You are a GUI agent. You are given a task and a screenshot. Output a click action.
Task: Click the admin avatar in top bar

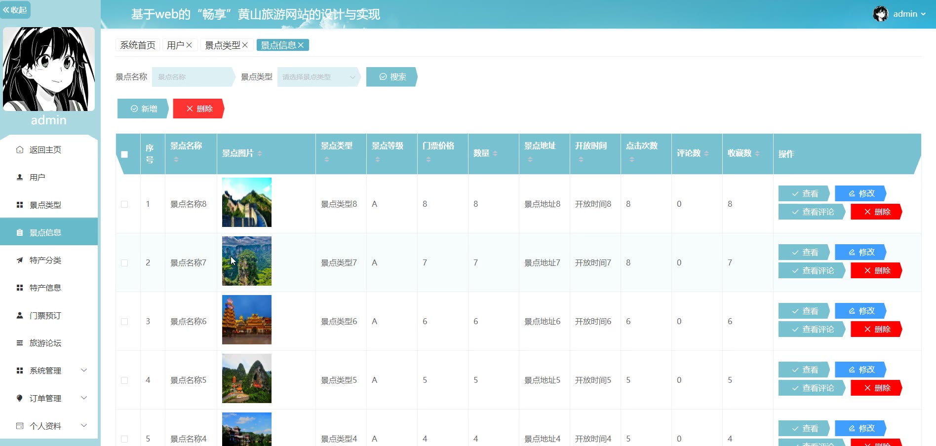point(880,14)
